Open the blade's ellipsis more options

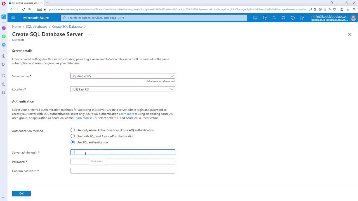pos(90,34)
